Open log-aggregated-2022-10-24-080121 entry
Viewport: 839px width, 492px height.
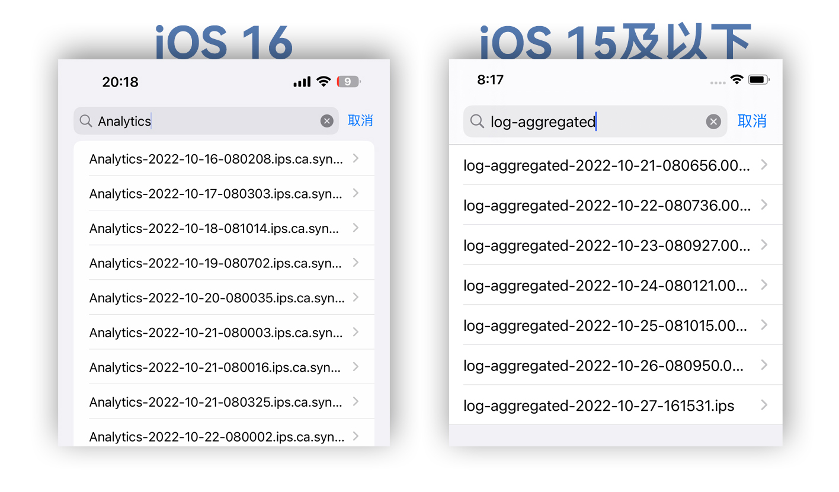tap(616, 285)
